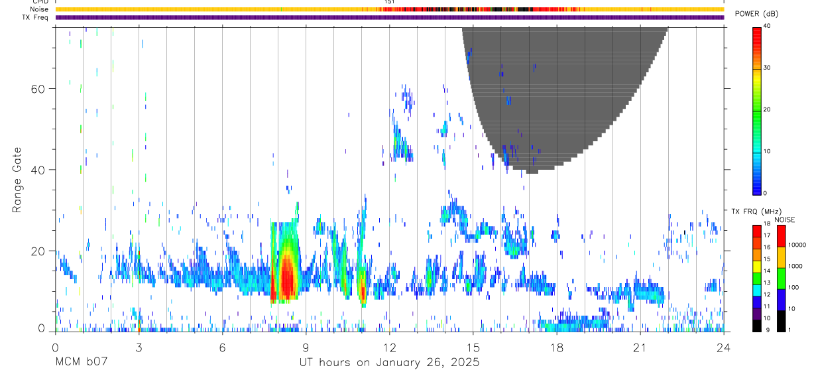Click yellow 14–15 MHz segment of TX FRQ bar
This screenshot has height=376, width=814.
pyautogui.click(x=757, y=266)
